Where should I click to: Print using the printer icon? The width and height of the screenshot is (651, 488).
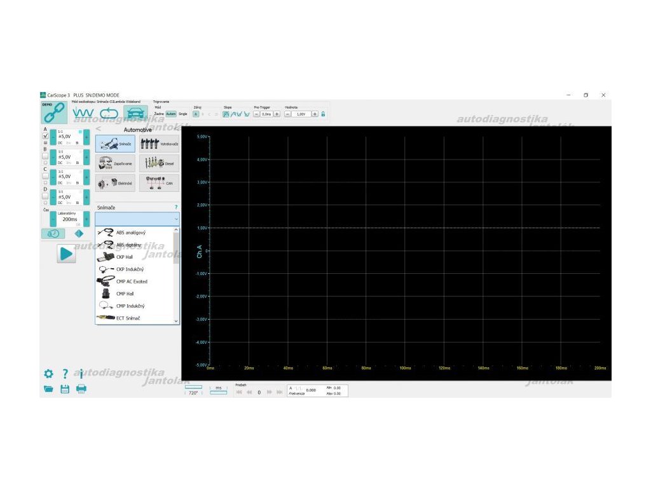point(81,389)
